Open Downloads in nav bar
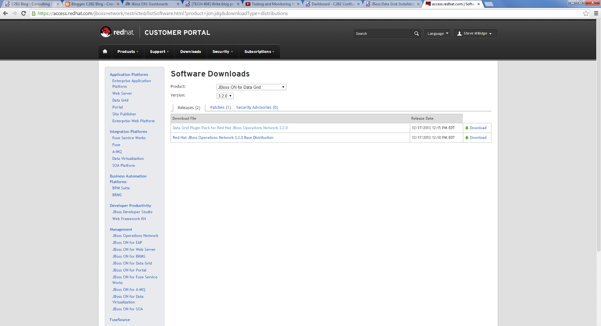Image resolution: width=601 pixels, height=326 pixels. [x=190, y=52]
